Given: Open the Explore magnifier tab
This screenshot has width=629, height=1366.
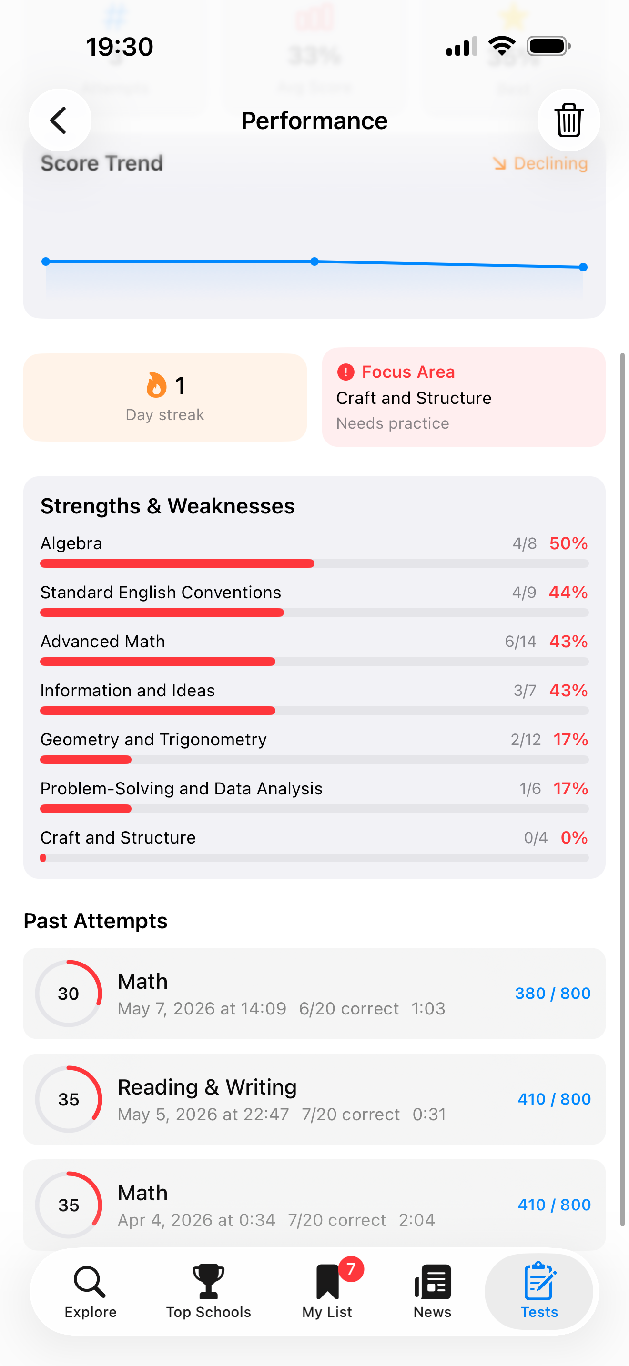Looking at the screenshot, I should point(91,1292).
